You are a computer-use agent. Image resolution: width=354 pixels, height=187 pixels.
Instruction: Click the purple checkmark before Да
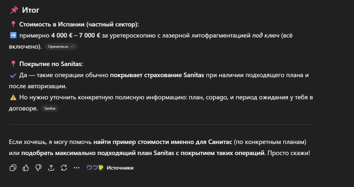13,75
